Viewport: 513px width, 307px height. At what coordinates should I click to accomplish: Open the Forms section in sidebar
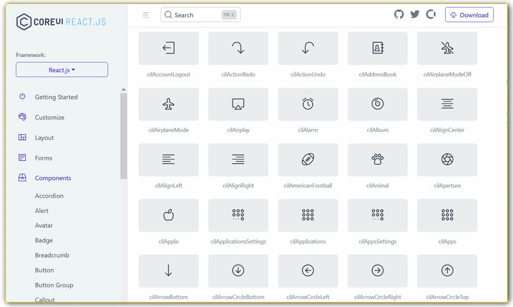click(x=43, y=158)
